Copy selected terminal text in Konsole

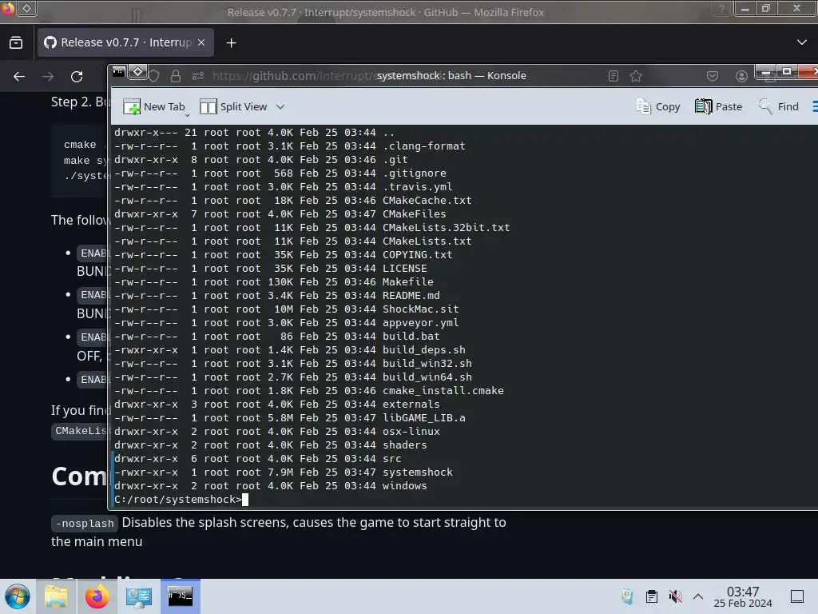pos(658,106)
